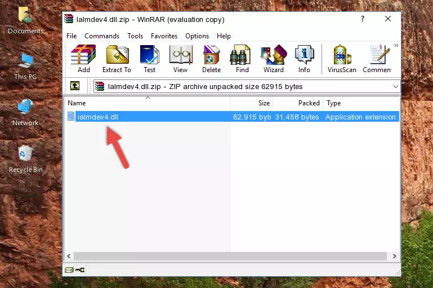Image resolution: width=433 pixels, height=288 pixels.
Task: Sort by the Size column header
Action: 252,103
